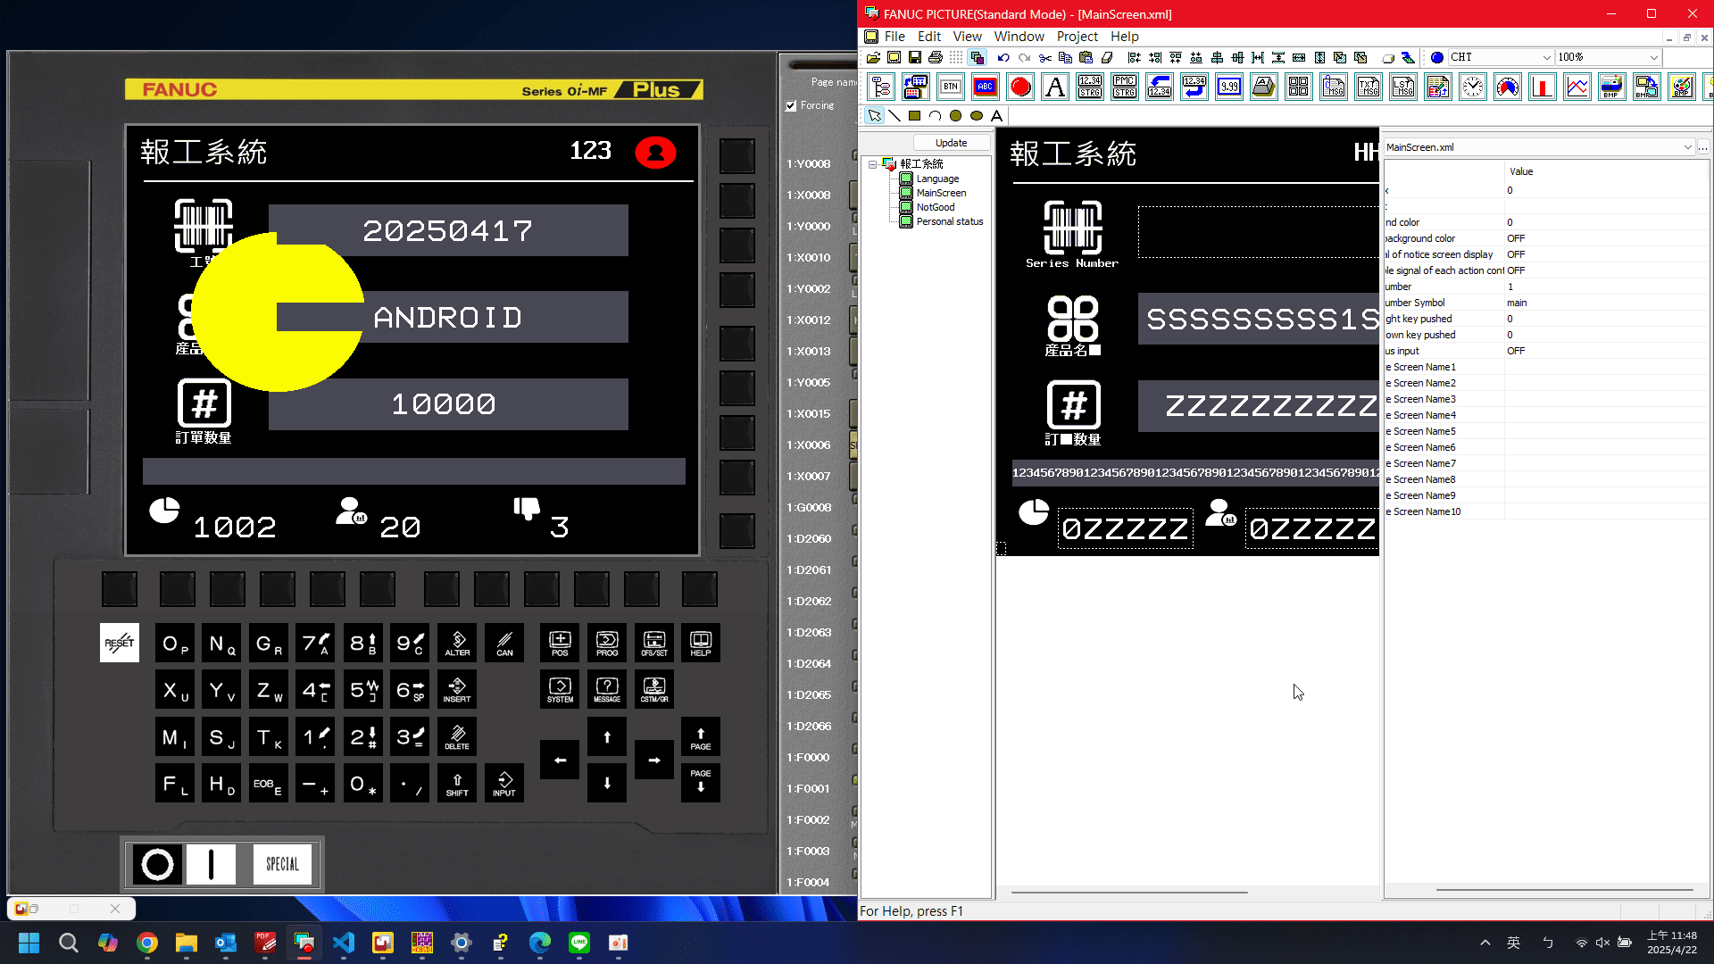Click the BTN button control tool

point(951,87)
